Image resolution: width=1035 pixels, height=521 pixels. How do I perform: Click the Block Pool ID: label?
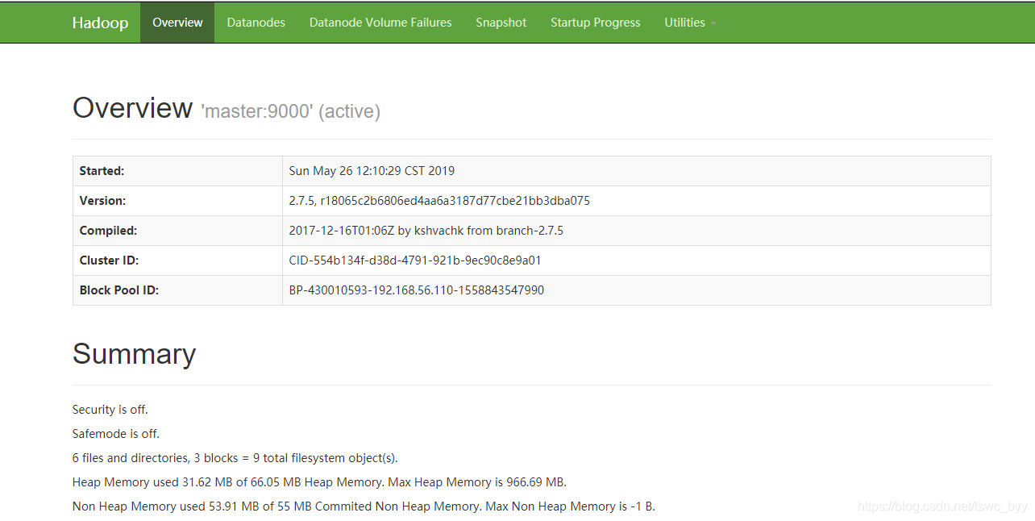coord(119,290)
